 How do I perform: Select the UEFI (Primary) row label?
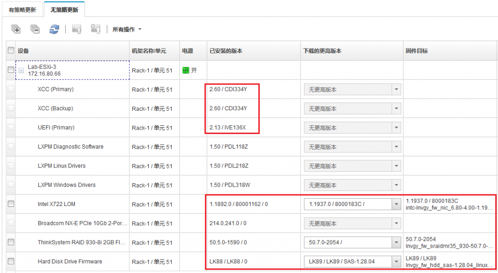[56, 127]
